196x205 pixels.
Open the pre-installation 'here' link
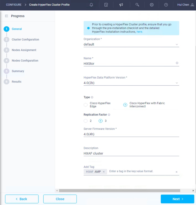pyautogui.click(x=140, y=32)
